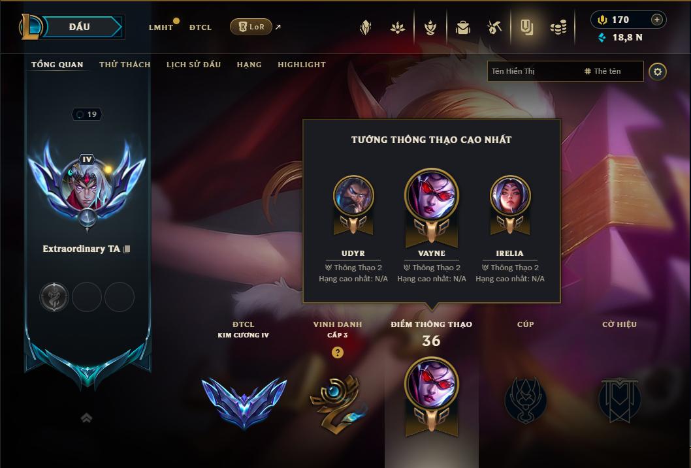Viewport: 691px width, 468px height.
Task: Open the Lịch Sử Đấu tab
Action: point(193,65)
